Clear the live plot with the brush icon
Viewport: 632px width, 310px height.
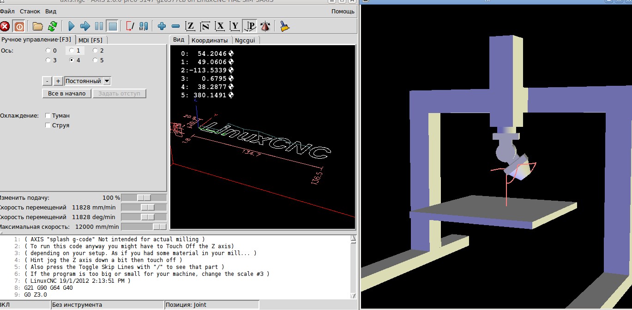pyautogui.click(x=285, y=26)
